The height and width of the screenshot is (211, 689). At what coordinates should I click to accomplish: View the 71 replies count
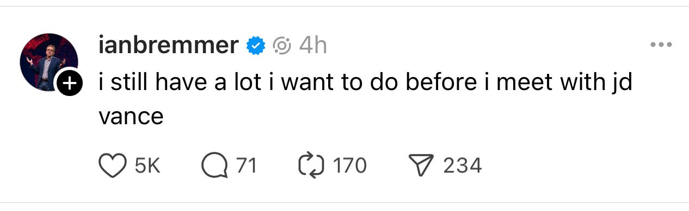pyautogui.click(x=246, y=165)
